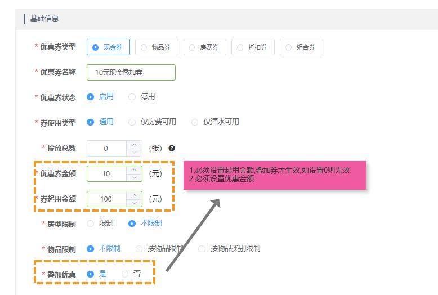Viewport: 438px width, 295px height.
Task: Increase 券起用金额 with the up arrow
Action: click(x=135, y=195)
